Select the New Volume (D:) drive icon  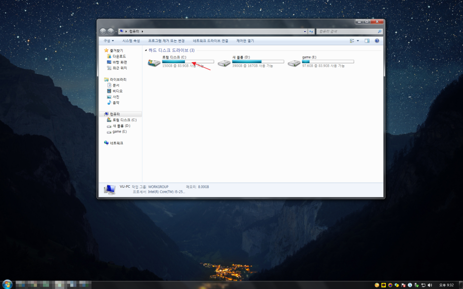pos(224,63)
